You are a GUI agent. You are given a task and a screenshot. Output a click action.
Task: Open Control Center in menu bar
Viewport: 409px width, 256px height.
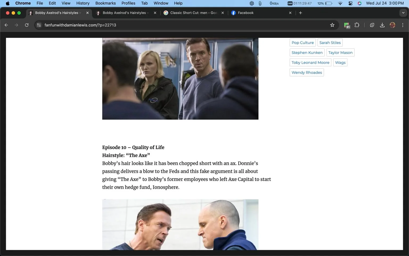pyautogui.click(x=350, y=3)
